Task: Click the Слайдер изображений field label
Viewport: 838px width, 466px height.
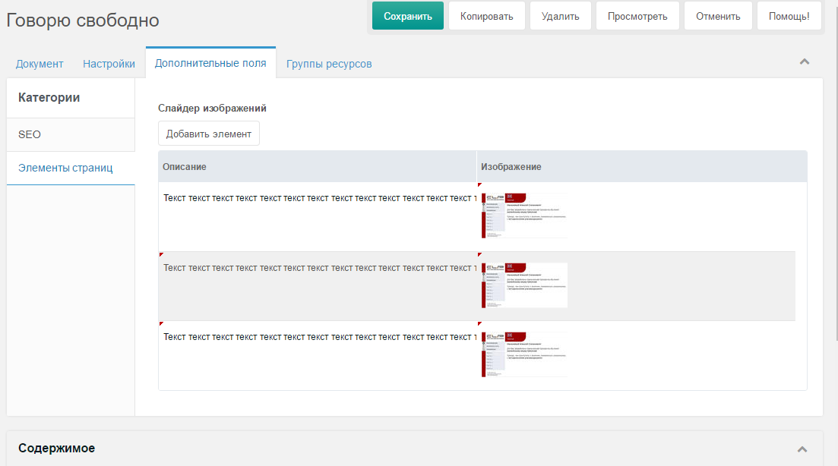Action: coord(212,109)
